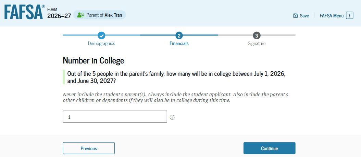Click the Save floppy disk icon

tap(295, 16)
